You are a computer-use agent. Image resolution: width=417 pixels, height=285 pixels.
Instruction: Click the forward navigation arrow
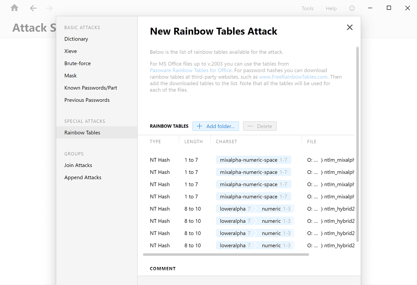49,8
